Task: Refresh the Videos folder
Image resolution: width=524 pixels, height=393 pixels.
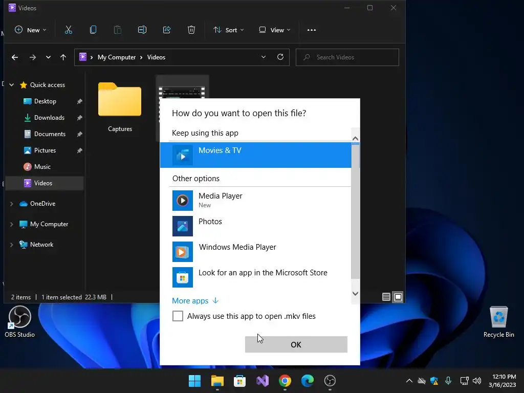Action: pyautogui.click(x=280, y=57)
